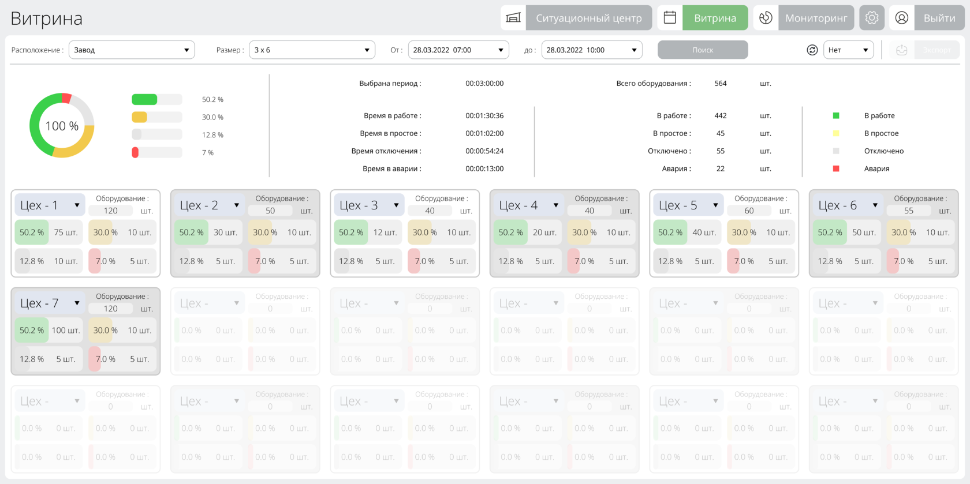This screenshot has height=484, width=970.
Task: Click 30 шт. in Цех - 2 card
Action: pyautogui.click(x=225, y=232)
